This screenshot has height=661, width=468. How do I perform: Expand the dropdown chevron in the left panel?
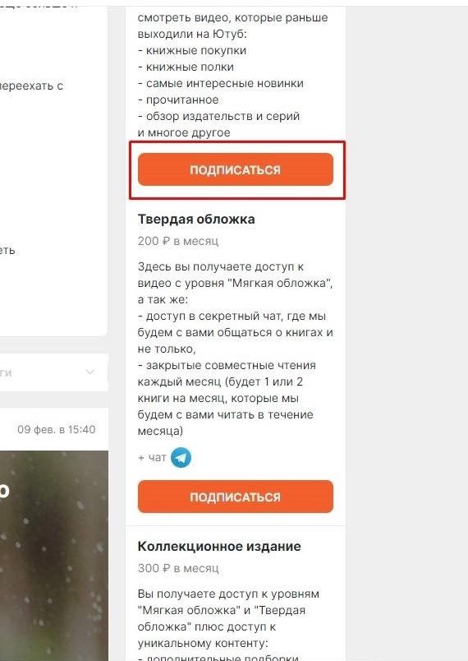tap(89, 372)
